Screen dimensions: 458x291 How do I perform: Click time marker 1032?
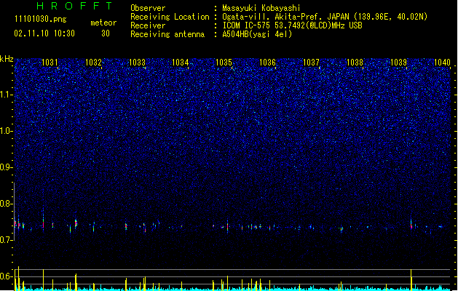point(93,63)
